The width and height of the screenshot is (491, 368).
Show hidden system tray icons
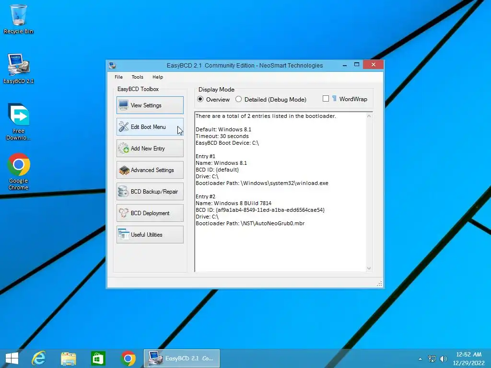click(x=420, y=359)
